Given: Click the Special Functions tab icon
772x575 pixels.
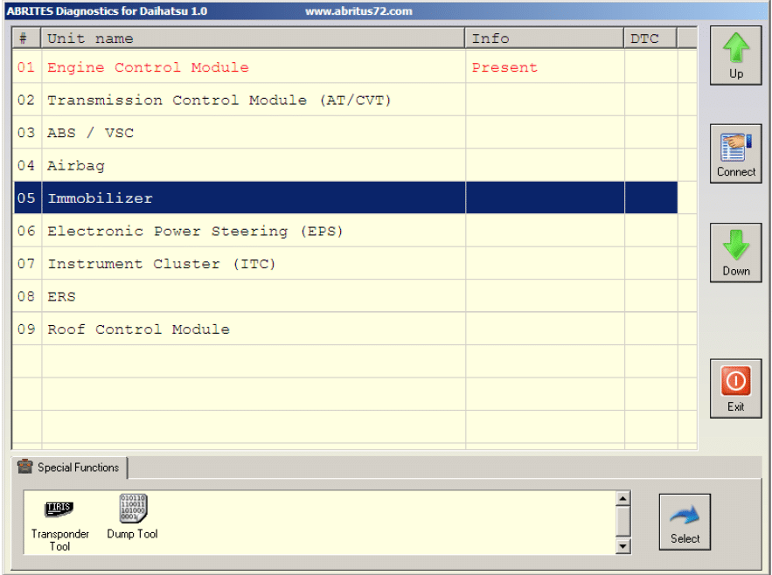Looking at the screenshot, I should [x=24, y=468].
